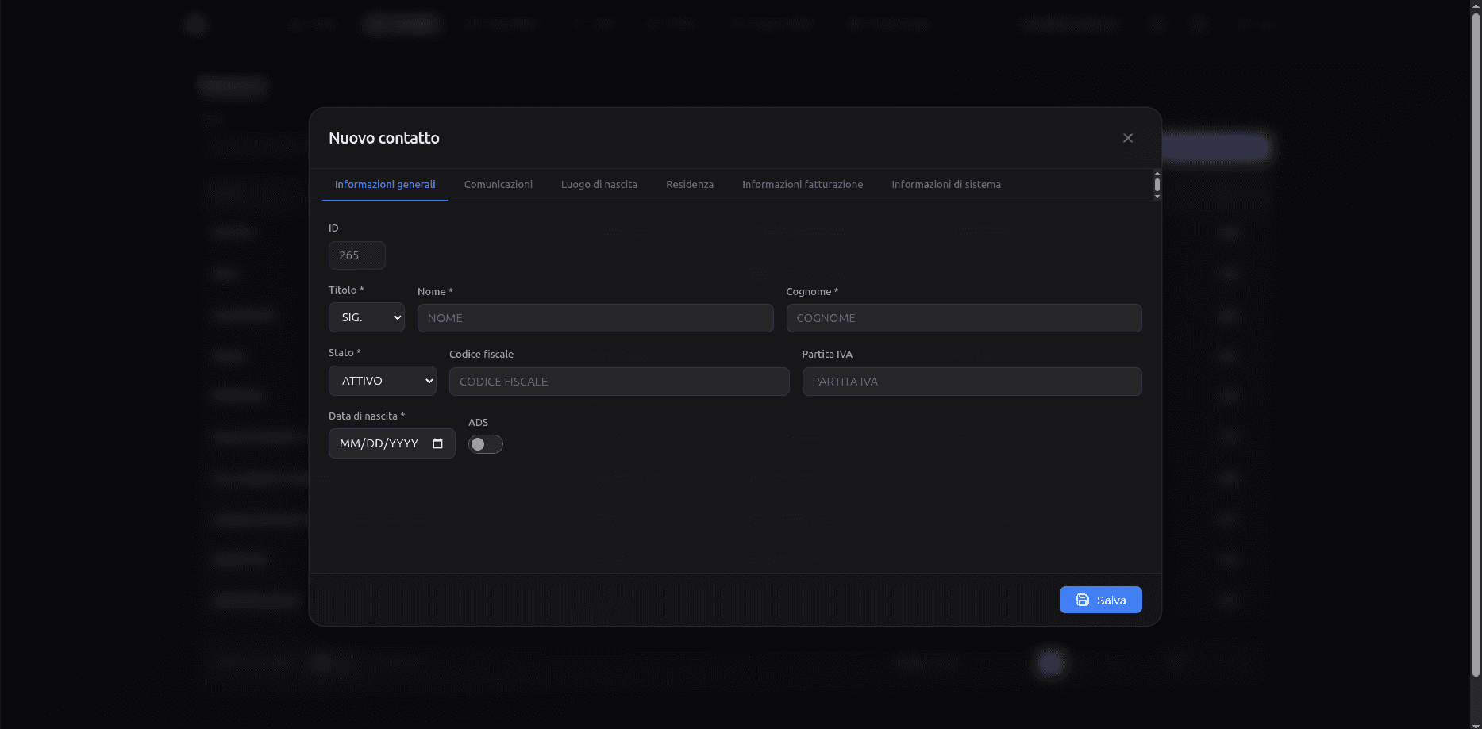This screenshot has width=1482, height=729.
Task: Enable the ADS toggle switch
Action: 485,444
